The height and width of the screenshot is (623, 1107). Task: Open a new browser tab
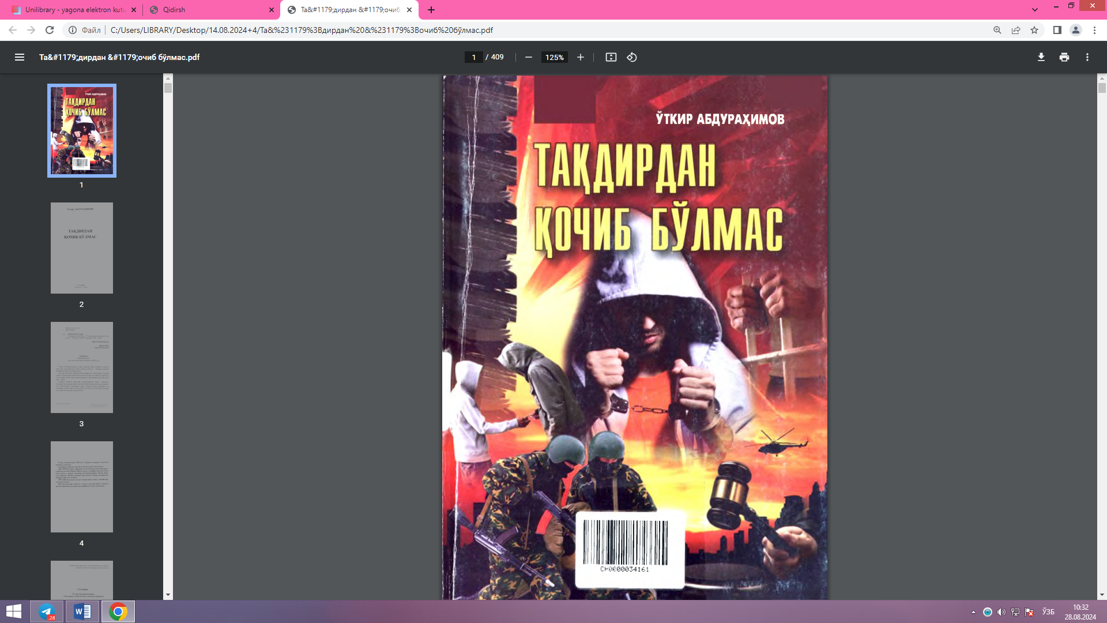431,10
